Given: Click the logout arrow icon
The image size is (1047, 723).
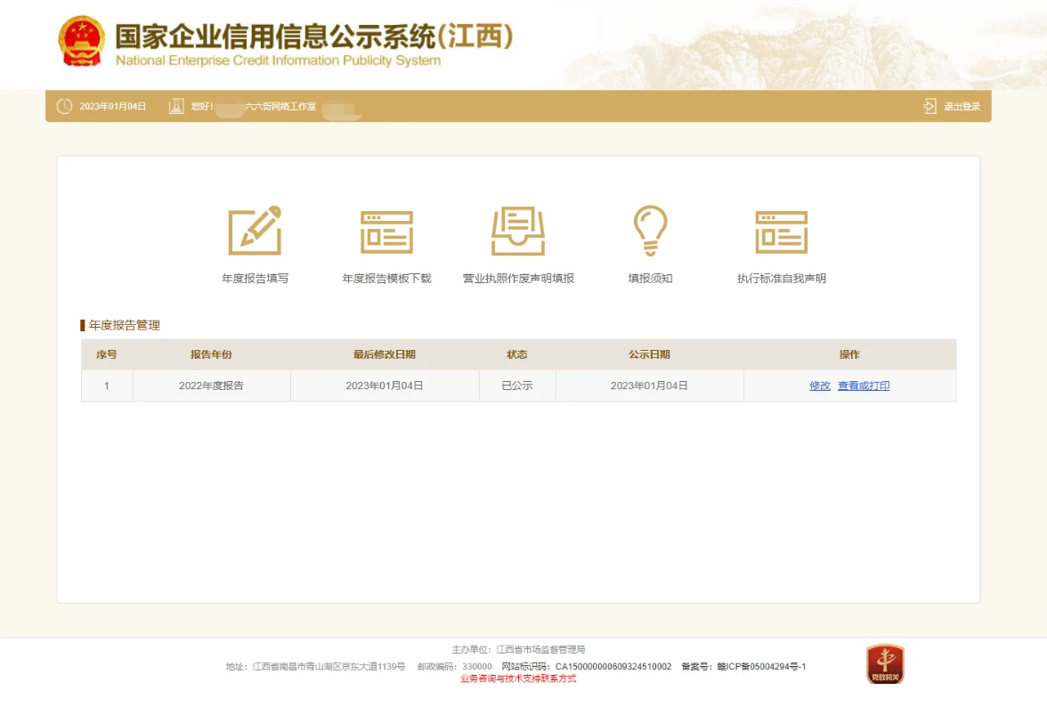Looking at the screenshot, I should [929, 107].
